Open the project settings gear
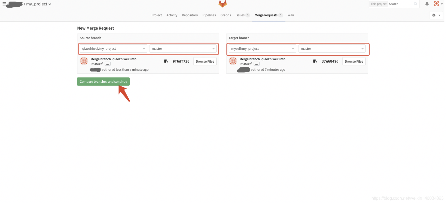 pyautogui.click(x=434, y=15)
